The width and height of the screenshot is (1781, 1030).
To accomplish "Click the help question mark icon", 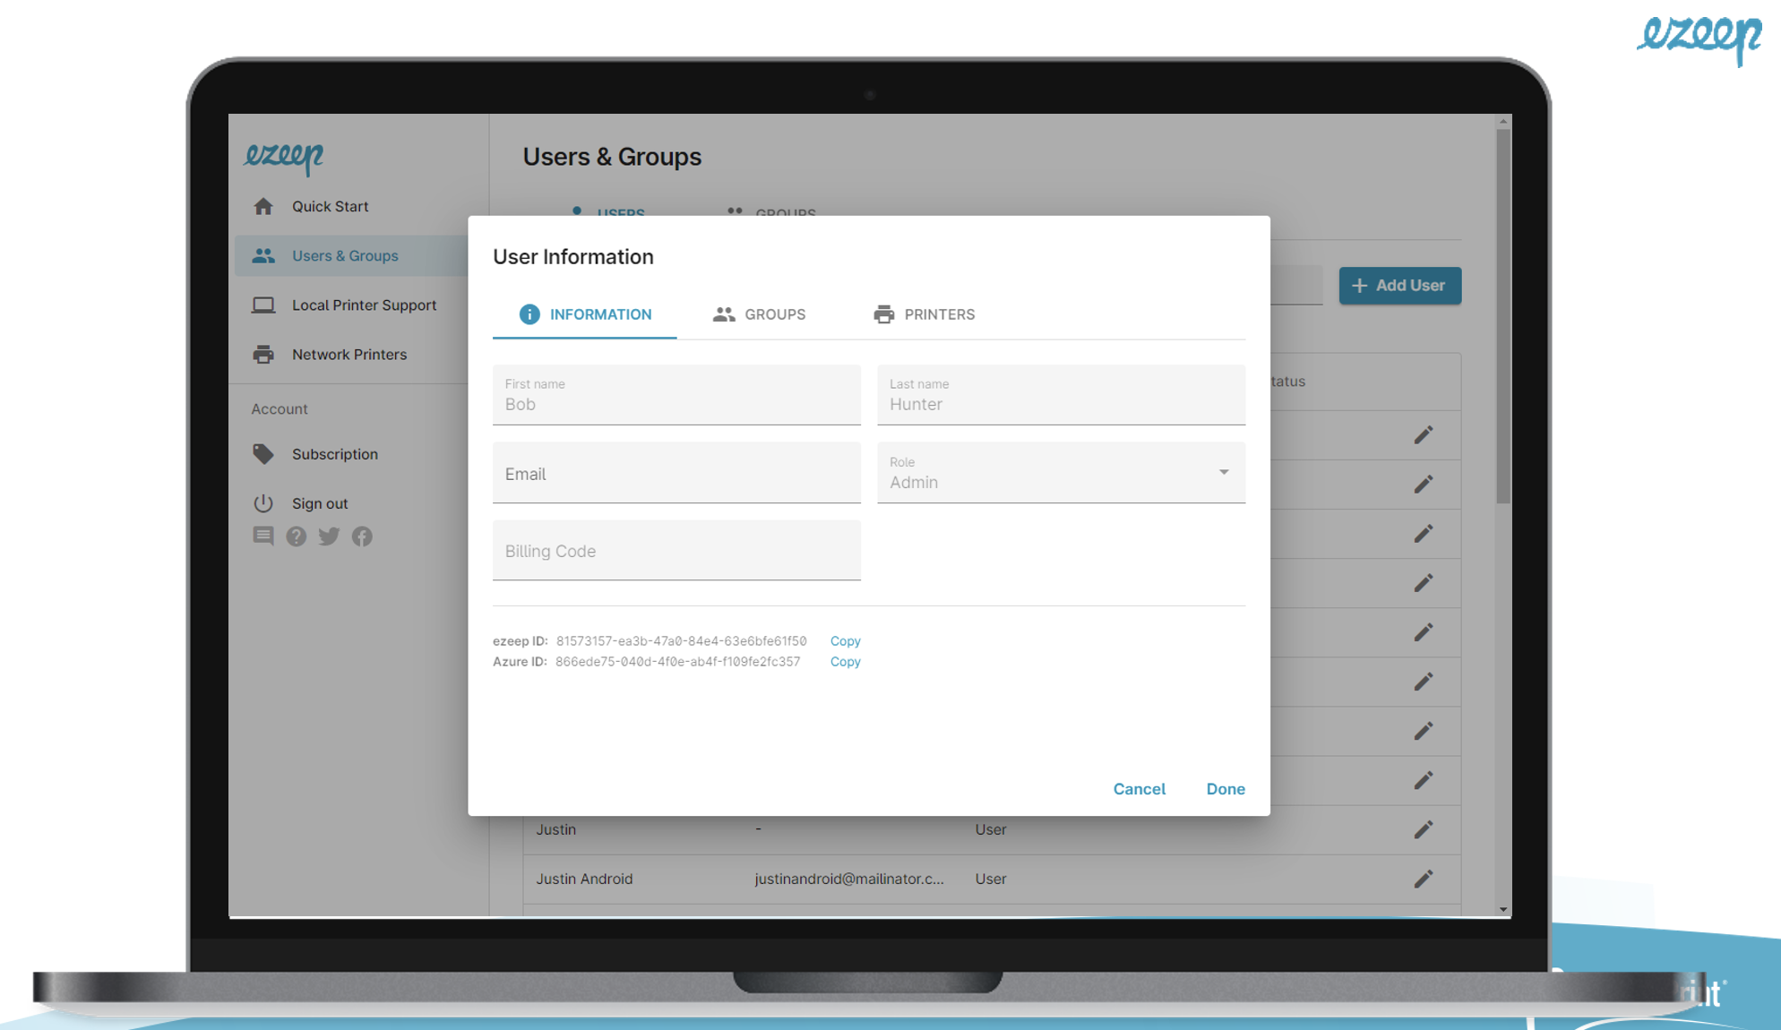I will (x=296, y=536).
